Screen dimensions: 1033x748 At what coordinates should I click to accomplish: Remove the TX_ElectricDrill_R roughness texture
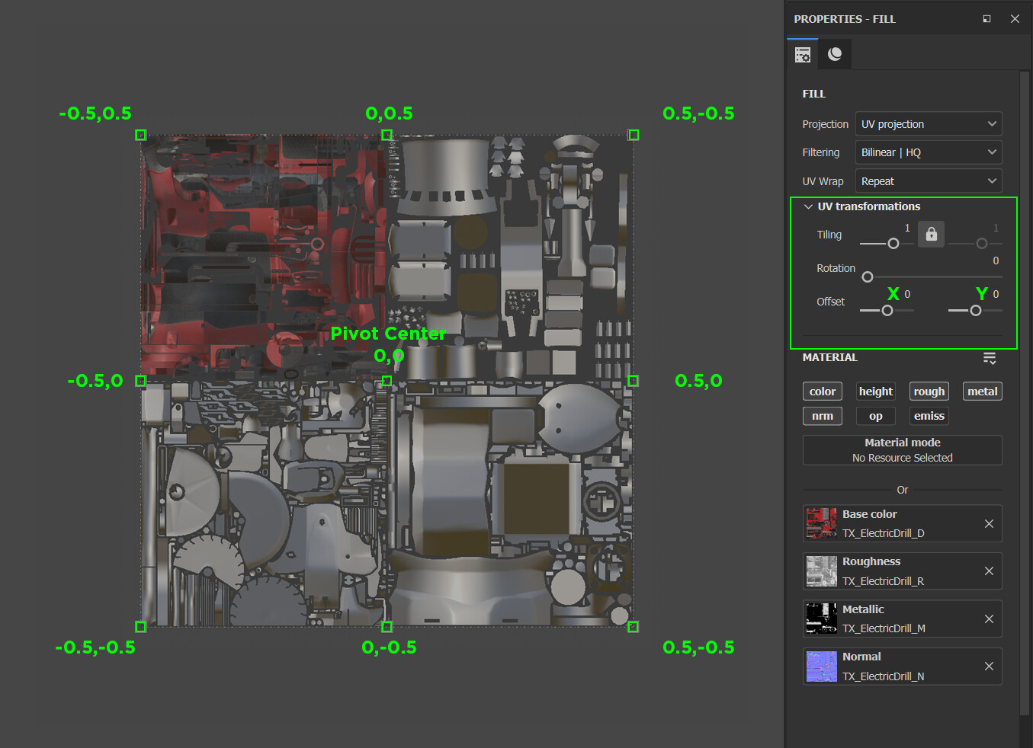989,571
